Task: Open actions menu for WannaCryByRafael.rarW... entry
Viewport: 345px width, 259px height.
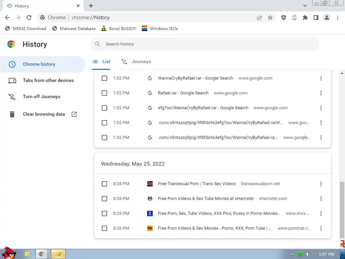Action: 321,123
